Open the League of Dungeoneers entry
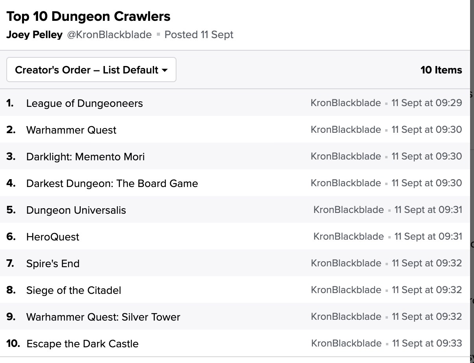 click(85, 103)
